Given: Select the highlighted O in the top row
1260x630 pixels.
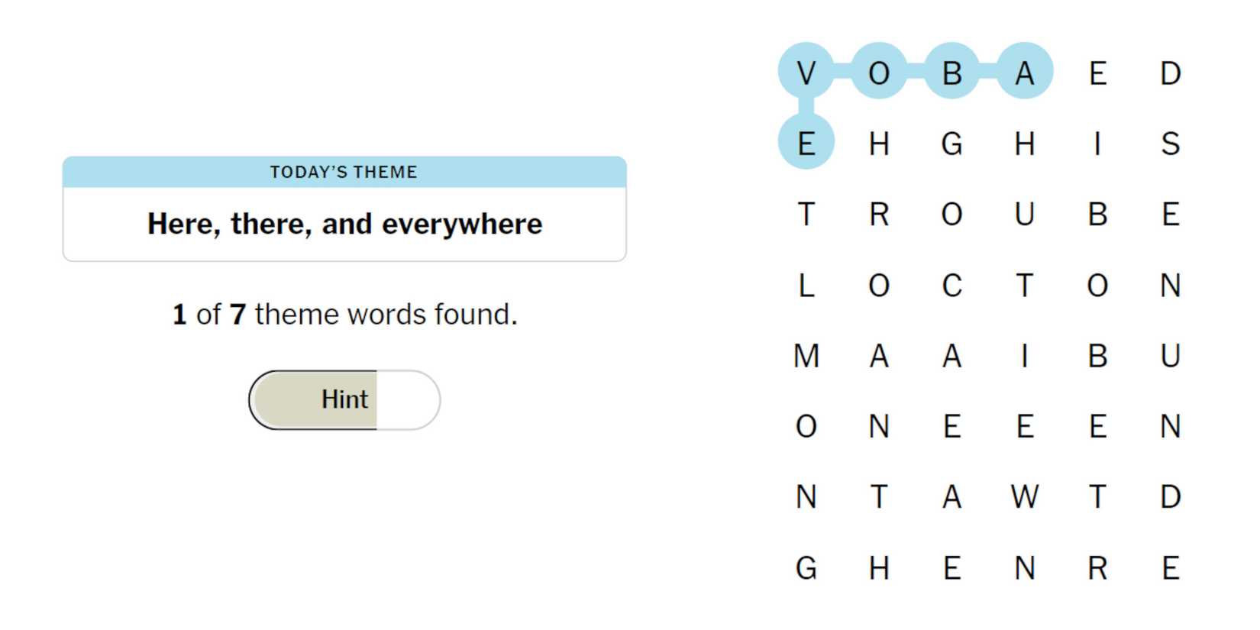Looking at the screenshot, I should pyautogui.click(x=879, y=73).
